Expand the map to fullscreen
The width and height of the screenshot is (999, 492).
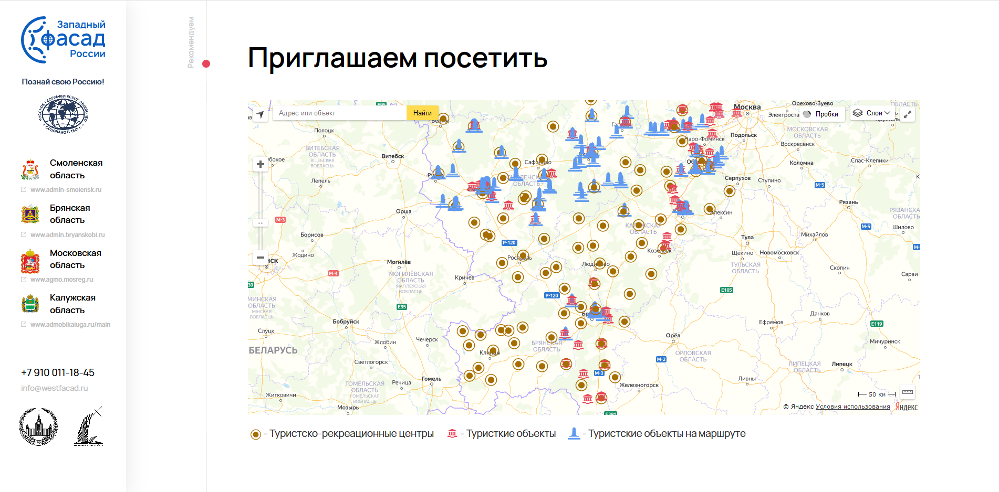click(908, 114)
